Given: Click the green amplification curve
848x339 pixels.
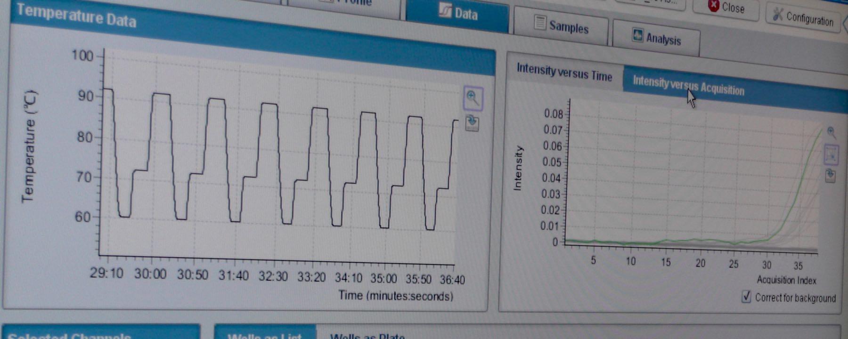Looking at the screenshot, I should coord(796,198).
